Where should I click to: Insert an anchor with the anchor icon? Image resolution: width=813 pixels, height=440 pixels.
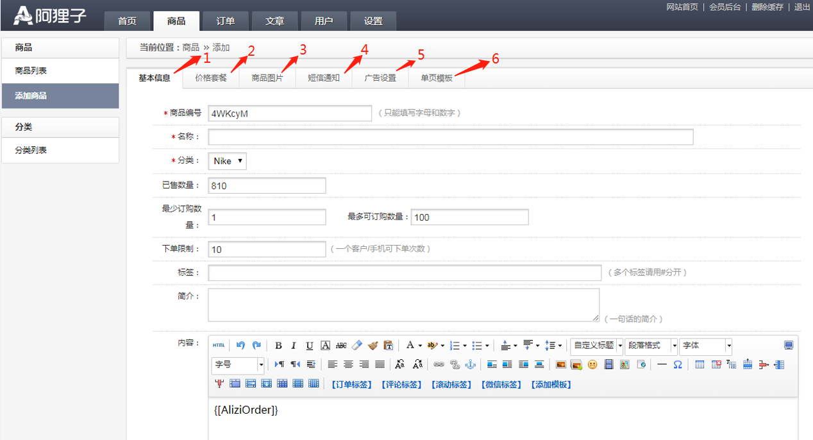click(470, 364)
